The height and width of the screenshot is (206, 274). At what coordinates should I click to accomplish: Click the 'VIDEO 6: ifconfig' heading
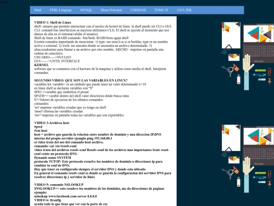point(48,200)
